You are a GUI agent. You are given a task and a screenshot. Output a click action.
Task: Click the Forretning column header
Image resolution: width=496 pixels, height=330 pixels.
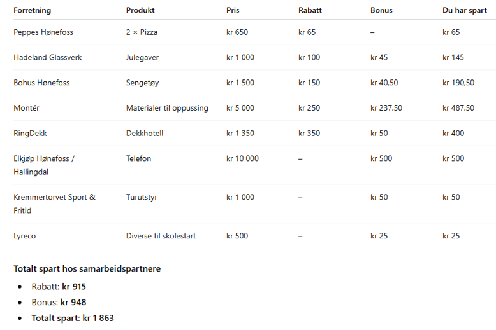click(x=32, y=10)
